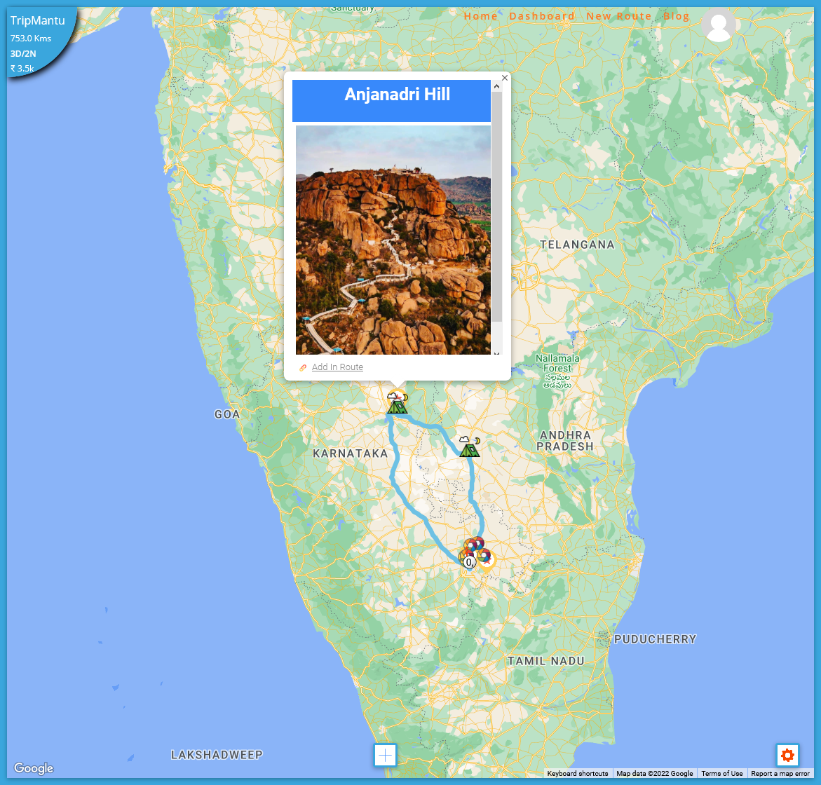Close the Anjanadri Hill info popup
821x785 pixels.
(505, 78)
